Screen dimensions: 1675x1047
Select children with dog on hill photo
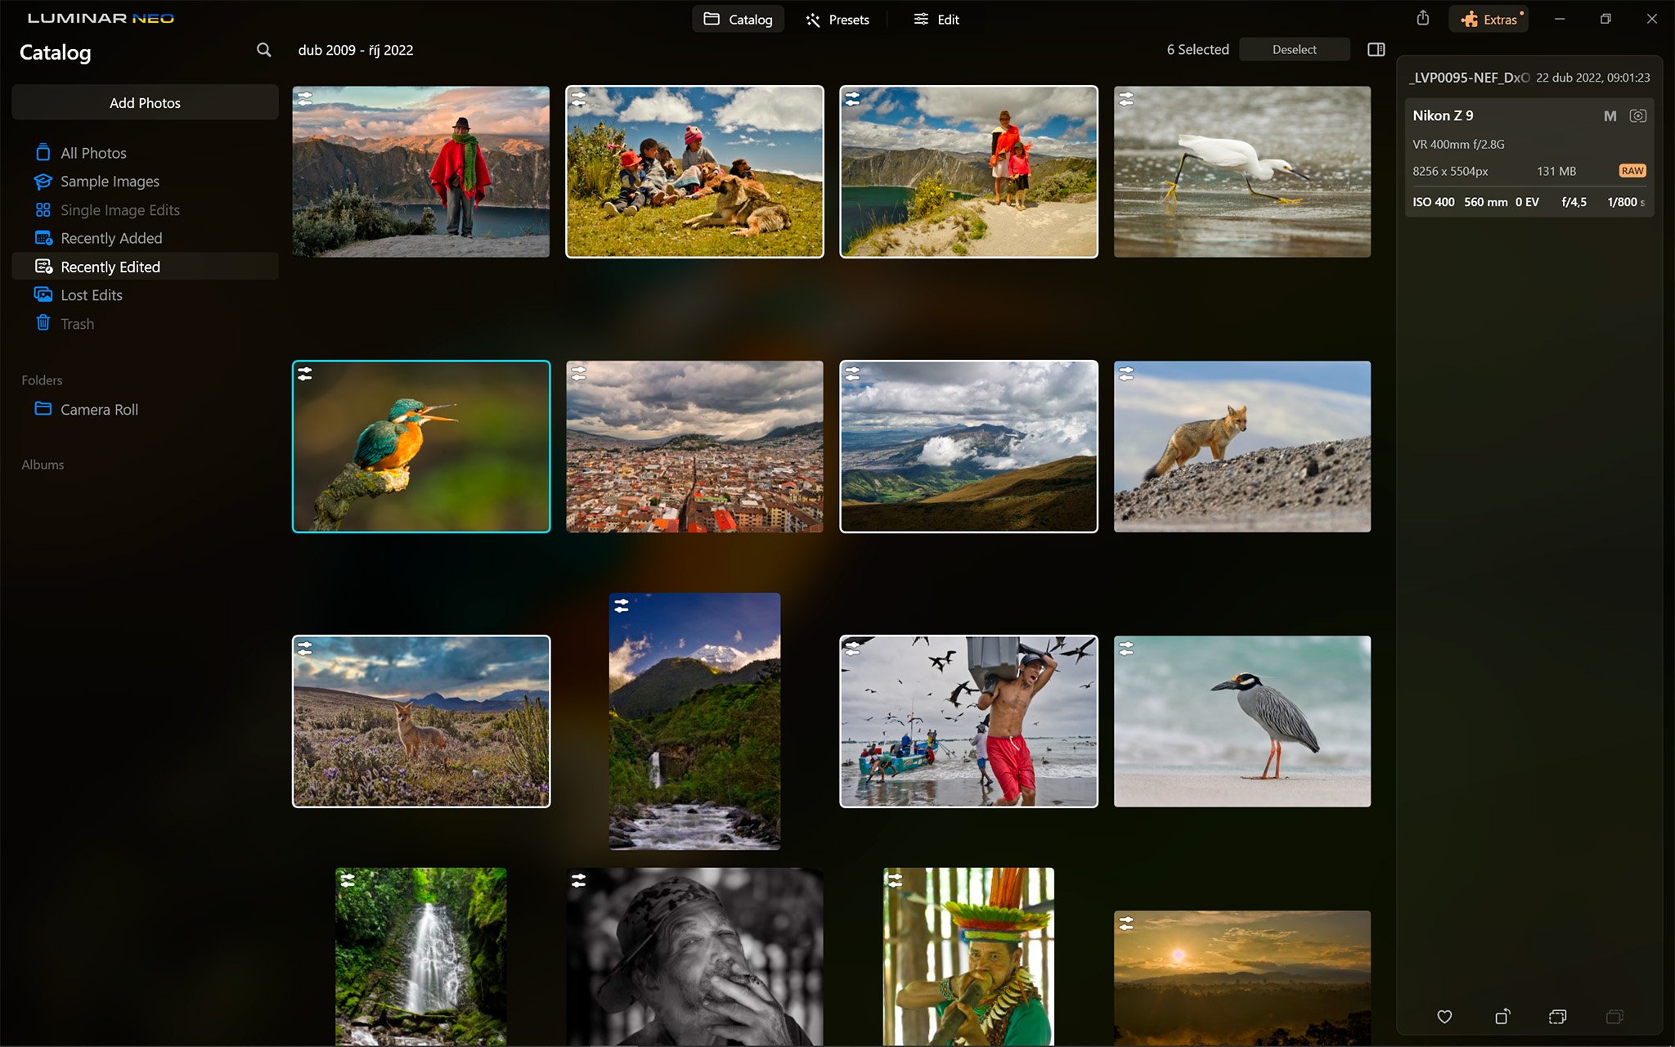(x=694, y=172)
